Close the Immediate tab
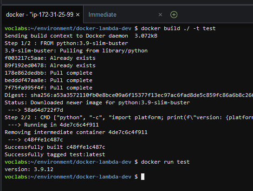253x191 pixels. (x=160, y=15)
